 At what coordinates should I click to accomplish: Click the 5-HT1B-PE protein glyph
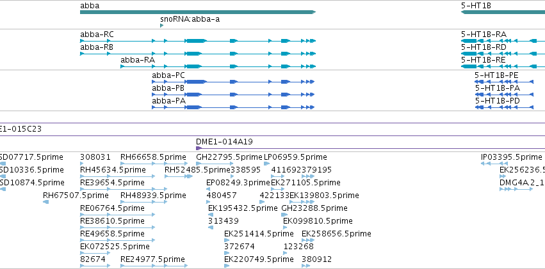pos(504,82)
